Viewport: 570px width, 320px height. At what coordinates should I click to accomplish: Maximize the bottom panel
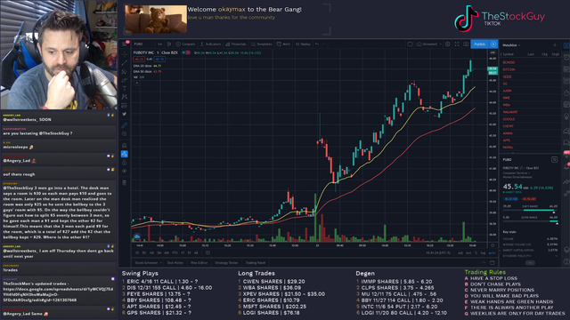click(x=493, y=263)
